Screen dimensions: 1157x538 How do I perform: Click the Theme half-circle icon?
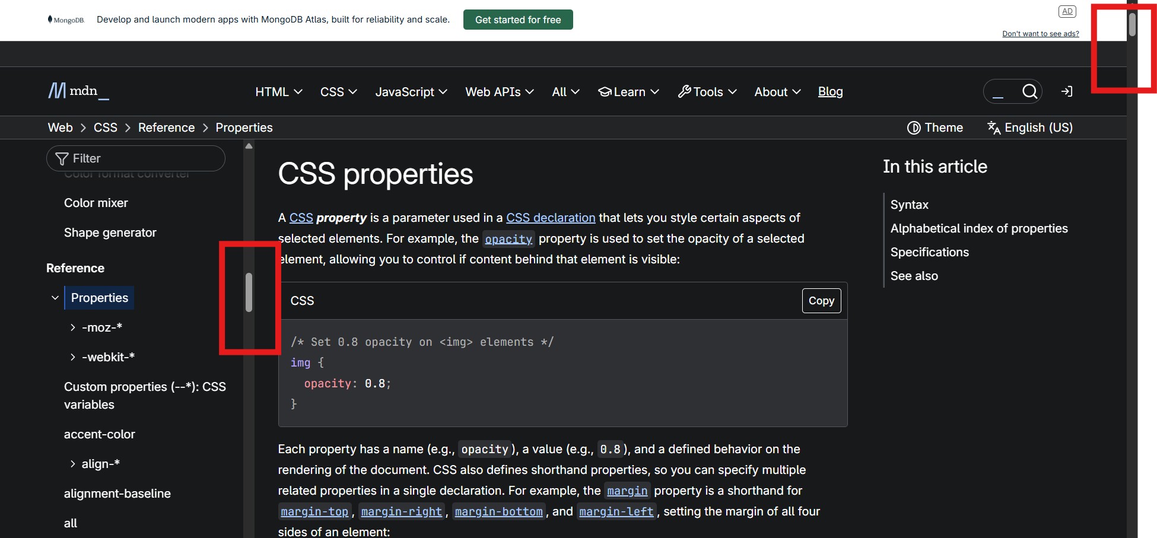point(914,128)
